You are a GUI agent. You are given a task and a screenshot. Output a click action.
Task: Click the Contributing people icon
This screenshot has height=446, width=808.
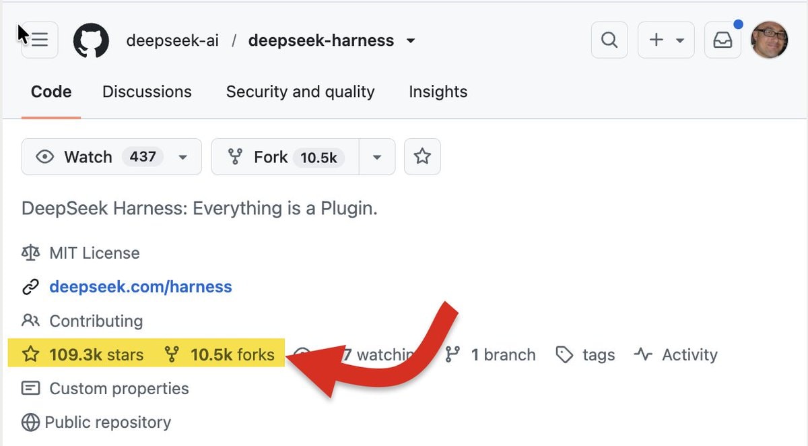pyautogui.click(x=31, y=320)
